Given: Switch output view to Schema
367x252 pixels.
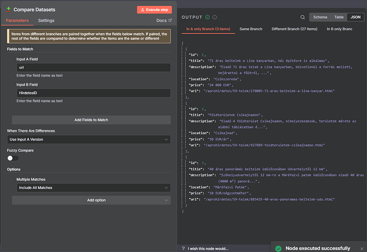Looking at the screenshot, I should click(320, 17).
